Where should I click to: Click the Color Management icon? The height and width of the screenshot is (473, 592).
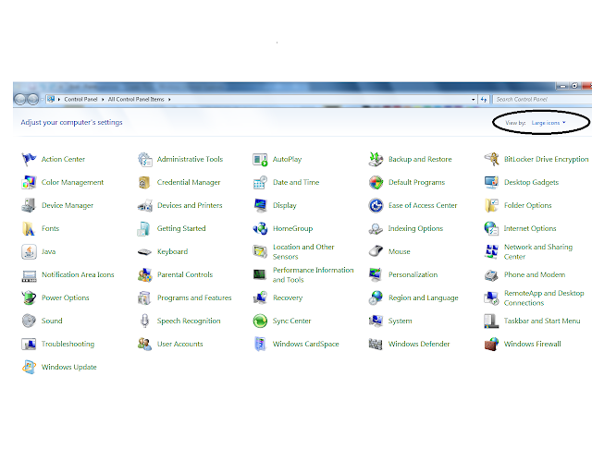click(x=29, y=183)
